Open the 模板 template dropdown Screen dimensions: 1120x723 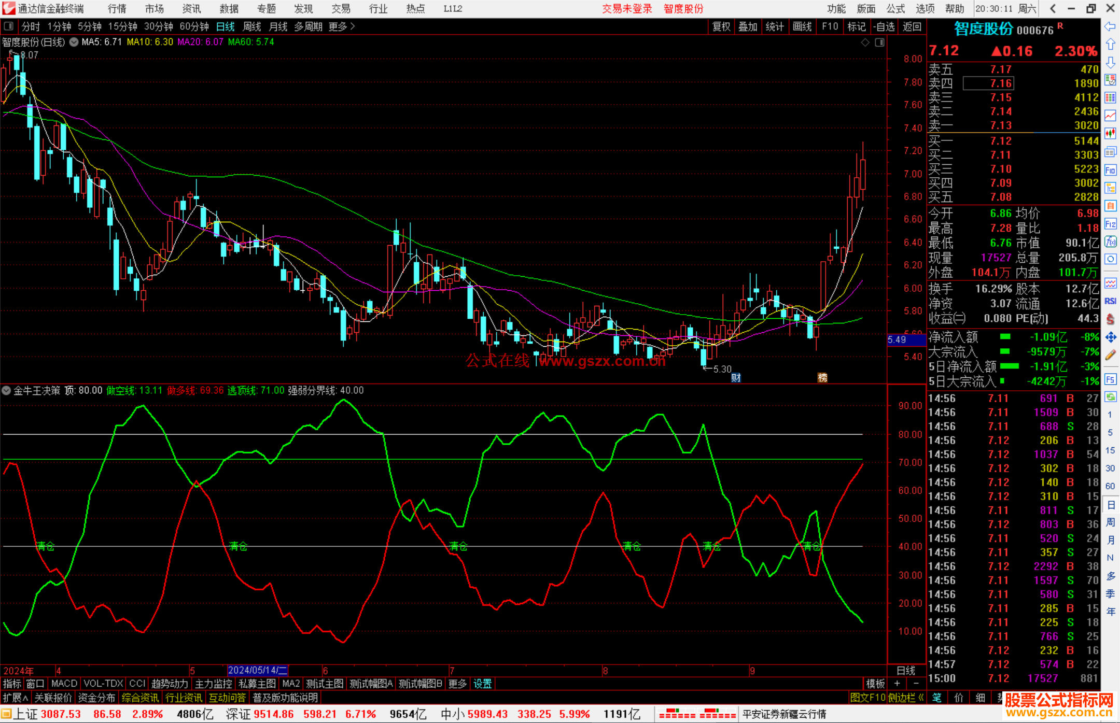pyautogui.click(x=875, y=684)
